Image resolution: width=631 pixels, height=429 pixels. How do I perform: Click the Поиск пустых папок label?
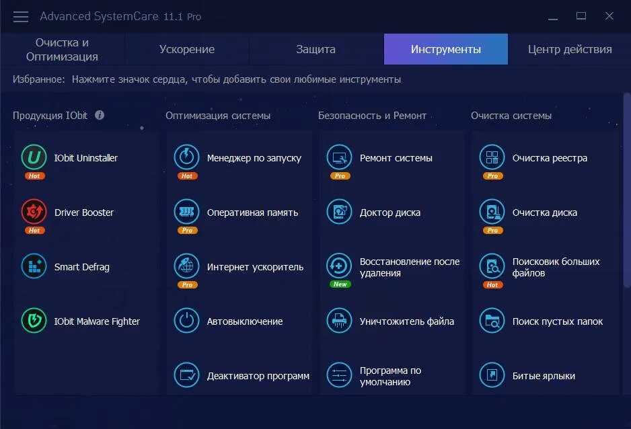(558, 321)
